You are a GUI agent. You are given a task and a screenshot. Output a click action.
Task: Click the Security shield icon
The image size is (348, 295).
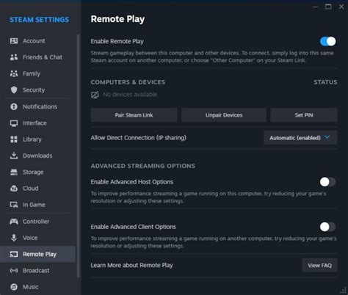tap(14, 90)
